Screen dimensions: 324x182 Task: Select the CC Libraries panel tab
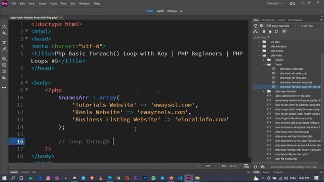268,20
